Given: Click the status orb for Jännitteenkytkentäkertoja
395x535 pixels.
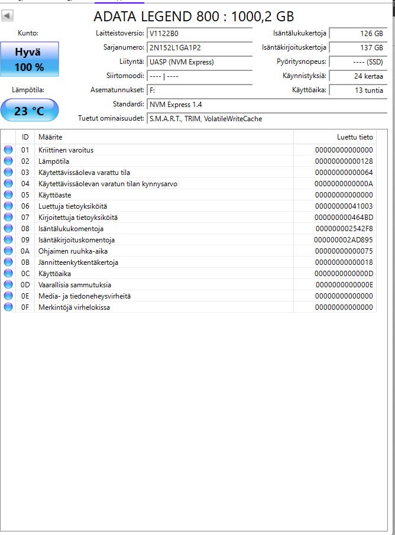Looking at the screenshot, I should pos(8,262).
